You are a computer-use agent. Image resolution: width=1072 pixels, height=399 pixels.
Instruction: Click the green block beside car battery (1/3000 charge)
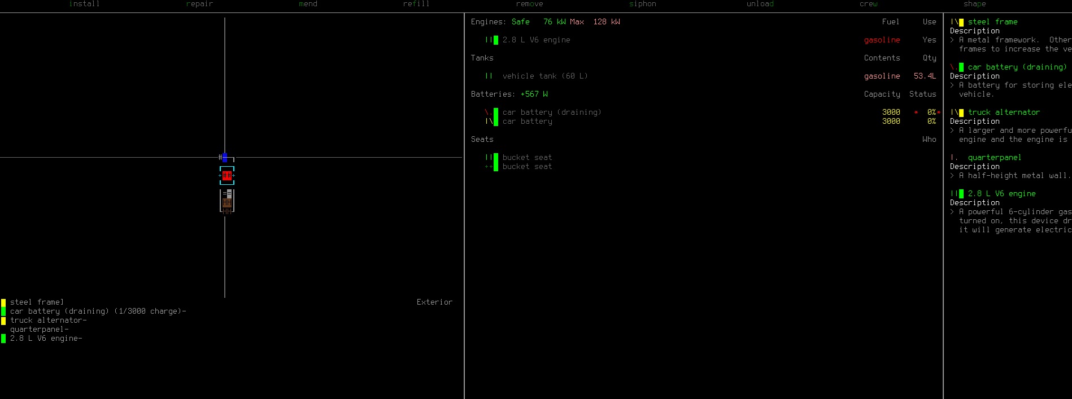3,311
